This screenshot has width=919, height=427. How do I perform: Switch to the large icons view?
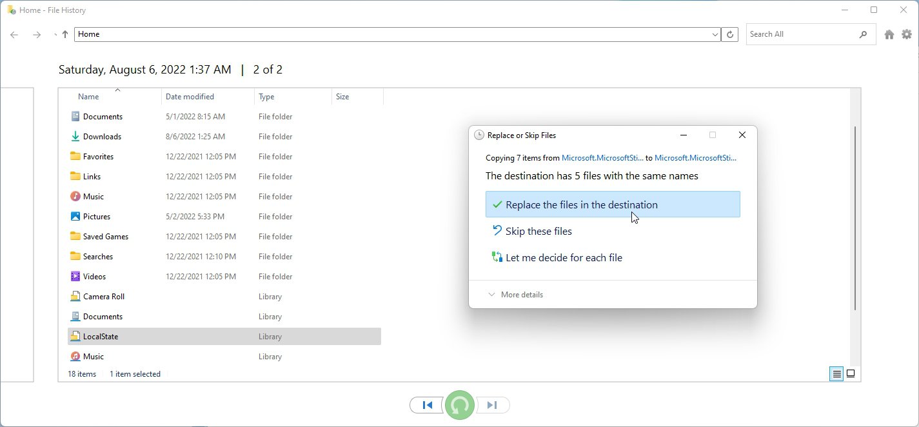[851, 373]
